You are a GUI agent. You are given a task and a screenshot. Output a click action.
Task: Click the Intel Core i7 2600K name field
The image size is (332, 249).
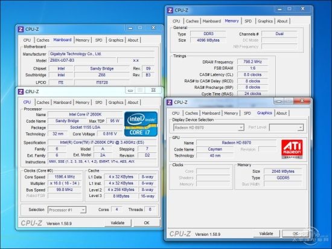pyautogui.click(x=85, y=114)
